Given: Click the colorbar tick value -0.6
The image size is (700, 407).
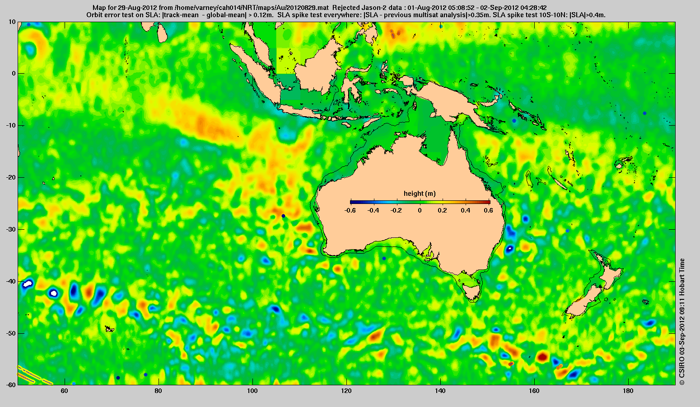Looking at the screenshot, I should 350,210.
